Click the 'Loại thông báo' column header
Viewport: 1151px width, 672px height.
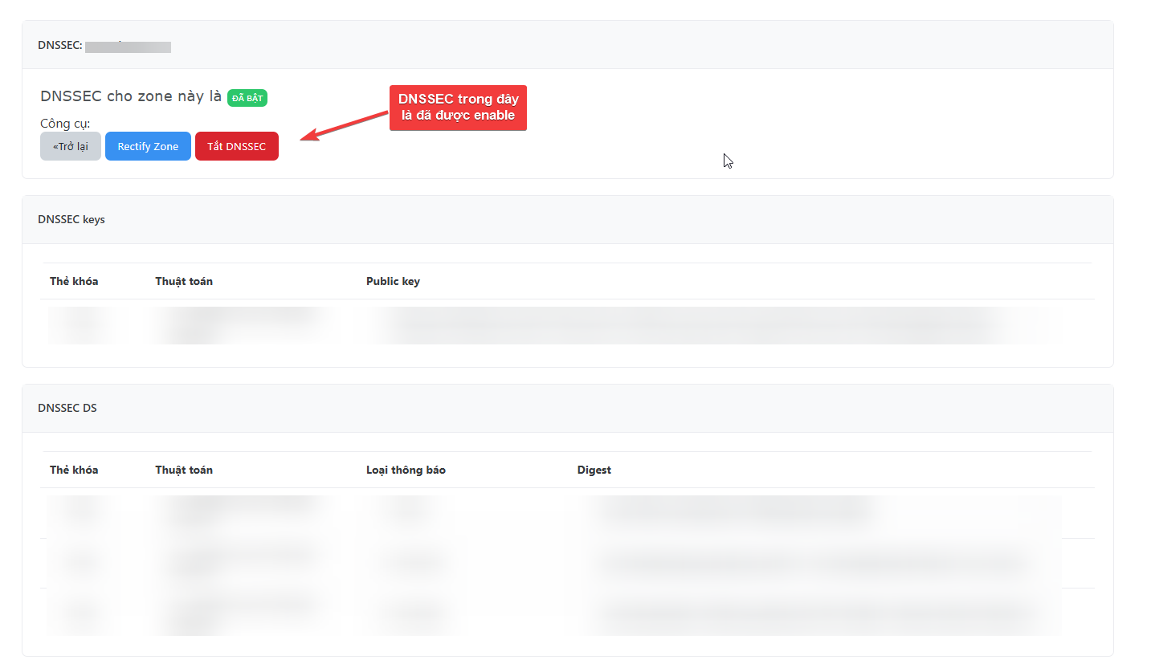coord(406,470)
